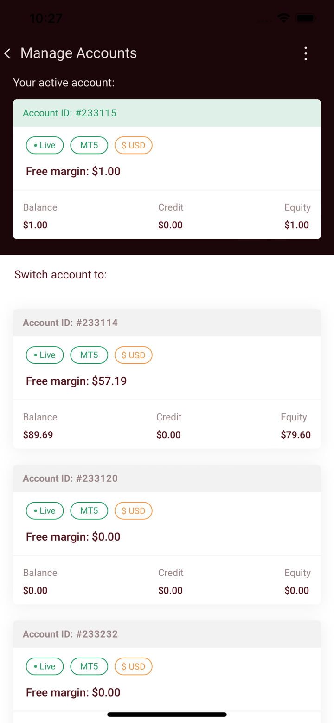
Task: Tap the active account's Credit value
Action: tap(170, 225)
